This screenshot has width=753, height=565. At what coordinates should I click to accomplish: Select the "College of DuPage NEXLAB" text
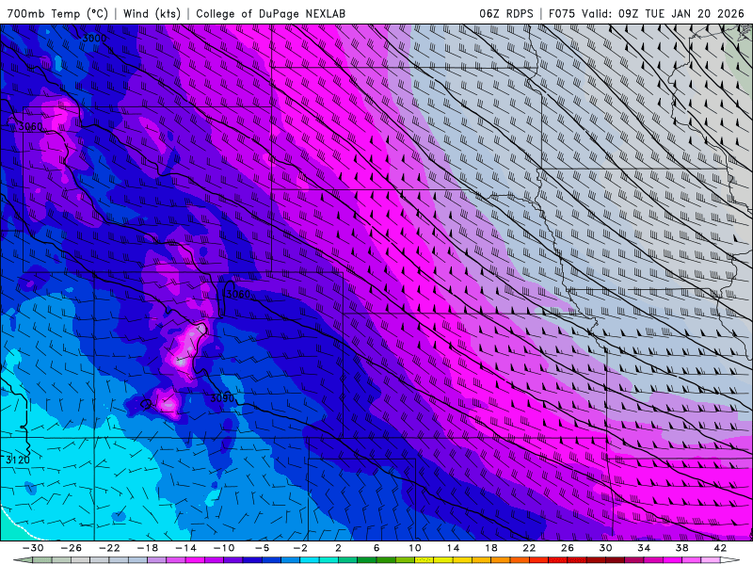pyautogui.click(x=271, y=13)
